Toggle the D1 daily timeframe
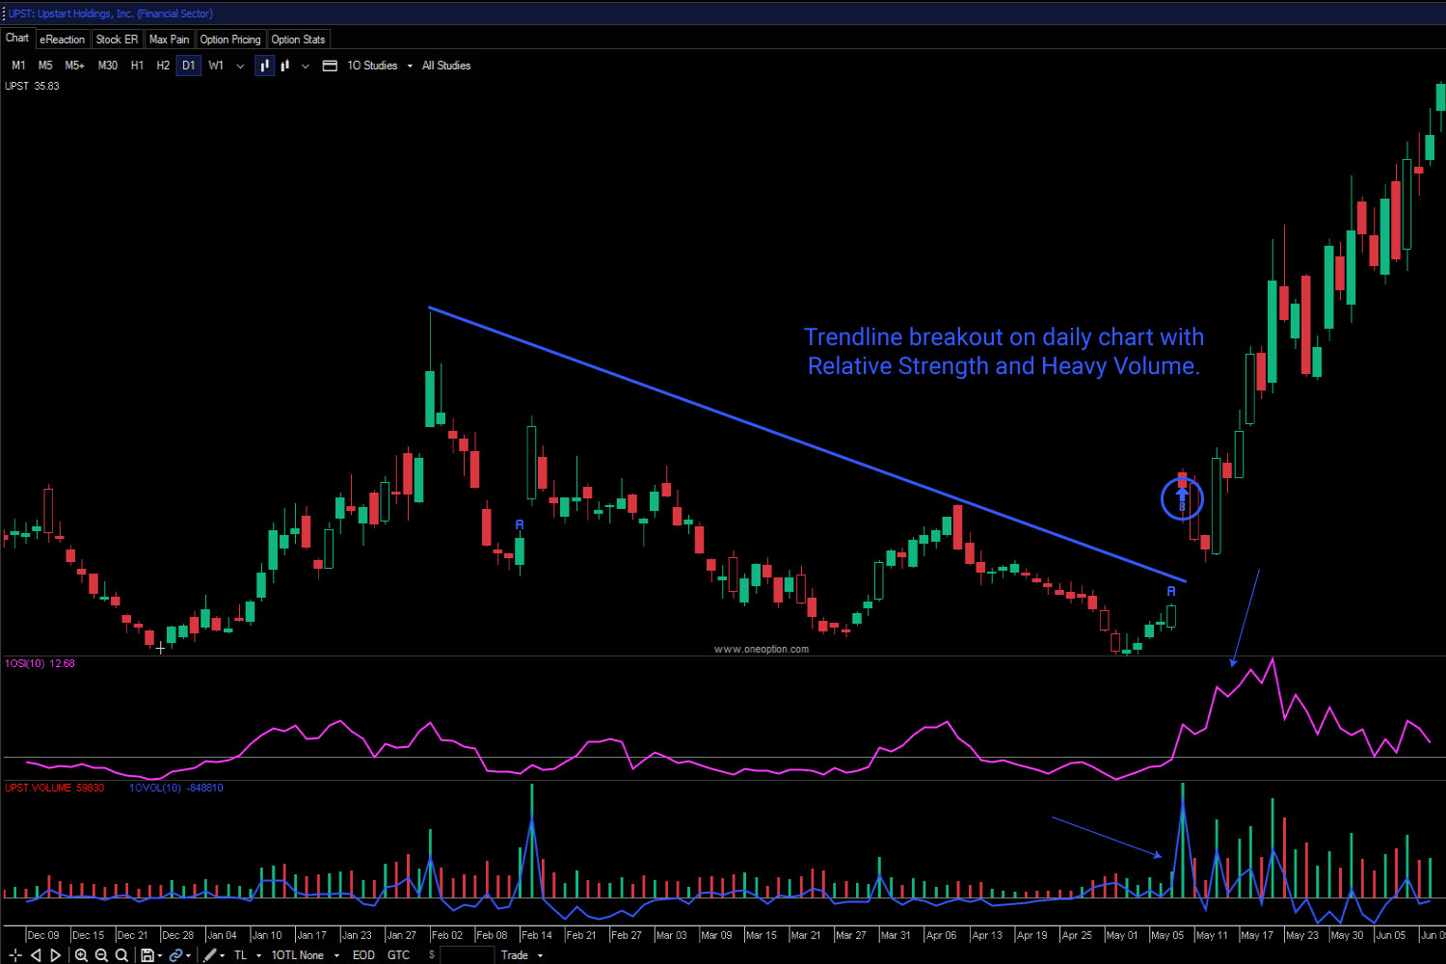1446x964 pixels. [x=188, y=65]
